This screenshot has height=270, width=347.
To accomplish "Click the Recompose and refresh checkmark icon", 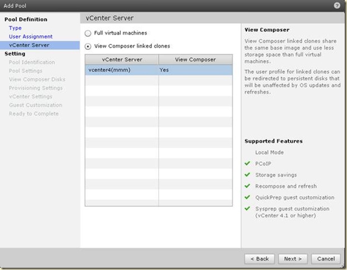I will pyautogui.click(x=247, y=186).
